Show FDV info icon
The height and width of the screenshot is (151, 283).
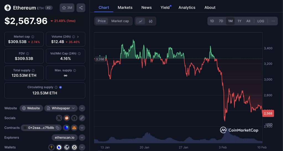[27, 54]
